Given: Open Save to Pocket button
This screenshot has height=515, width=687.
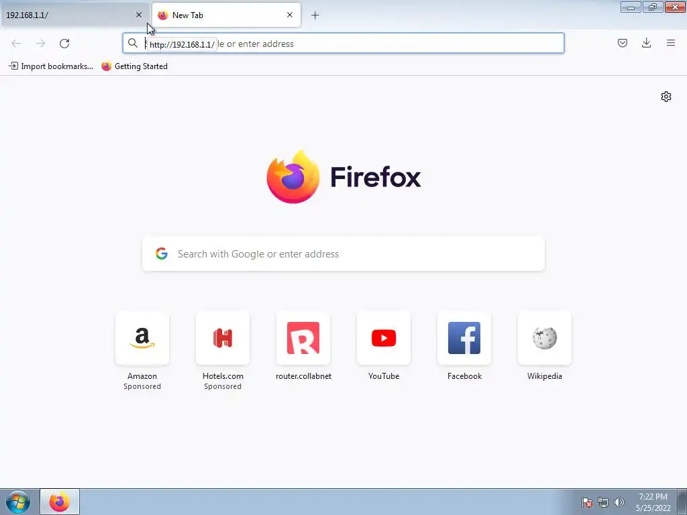Looking at the screenshot, I should tap(623, 43).
